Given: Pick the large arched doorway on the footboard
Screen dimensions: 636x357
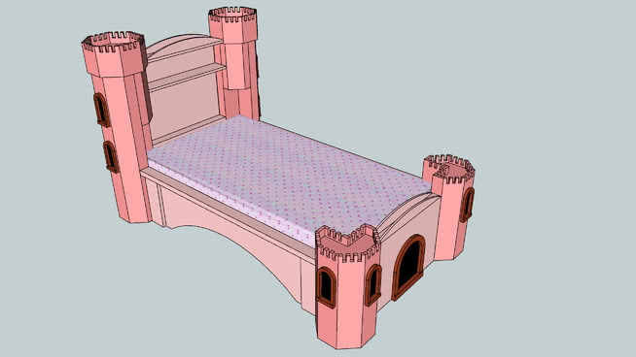Looking at the screenshot, I should tap(408, 267).
